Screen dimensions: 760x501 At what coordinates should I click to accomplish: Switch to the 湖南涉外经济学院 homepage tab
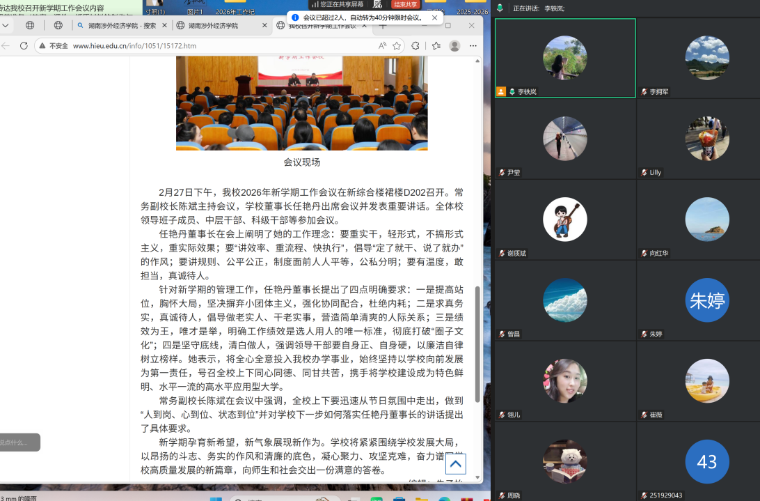coord(216,25)
